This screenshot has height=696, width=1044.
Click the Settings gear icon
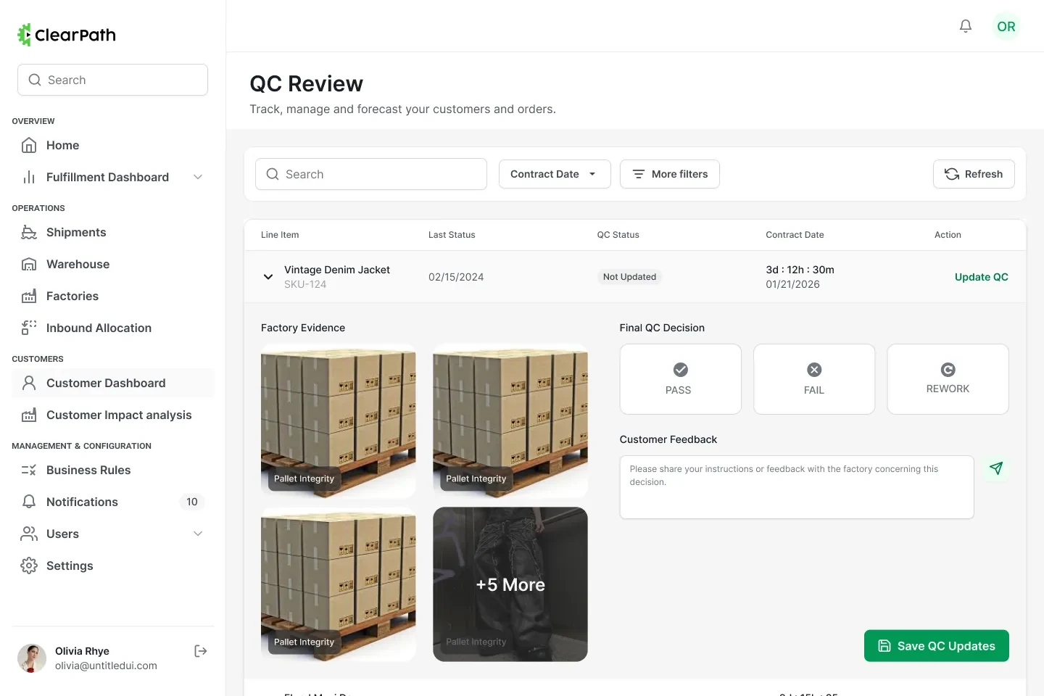click(x=29, y=565)
